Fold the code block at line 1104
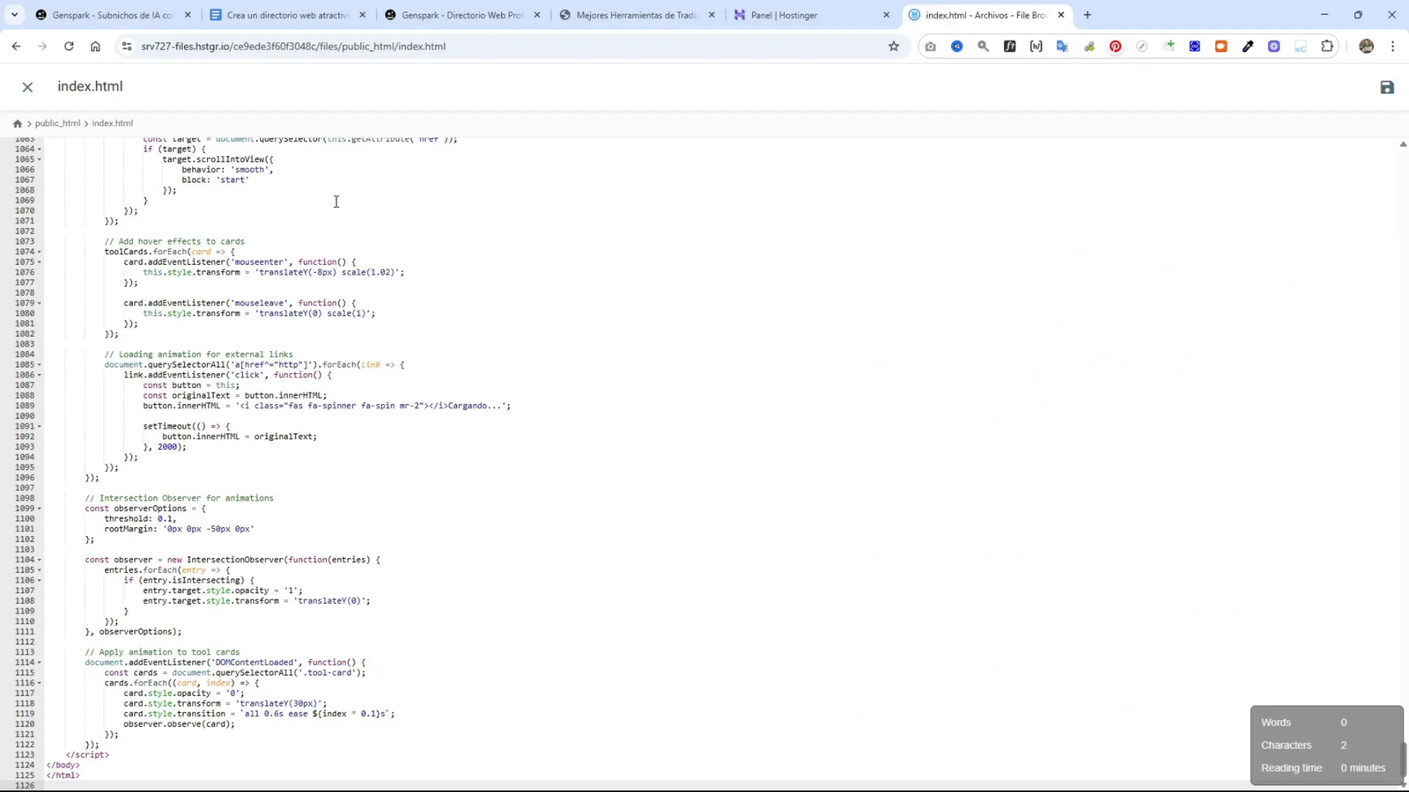 [x=39, y=560]
